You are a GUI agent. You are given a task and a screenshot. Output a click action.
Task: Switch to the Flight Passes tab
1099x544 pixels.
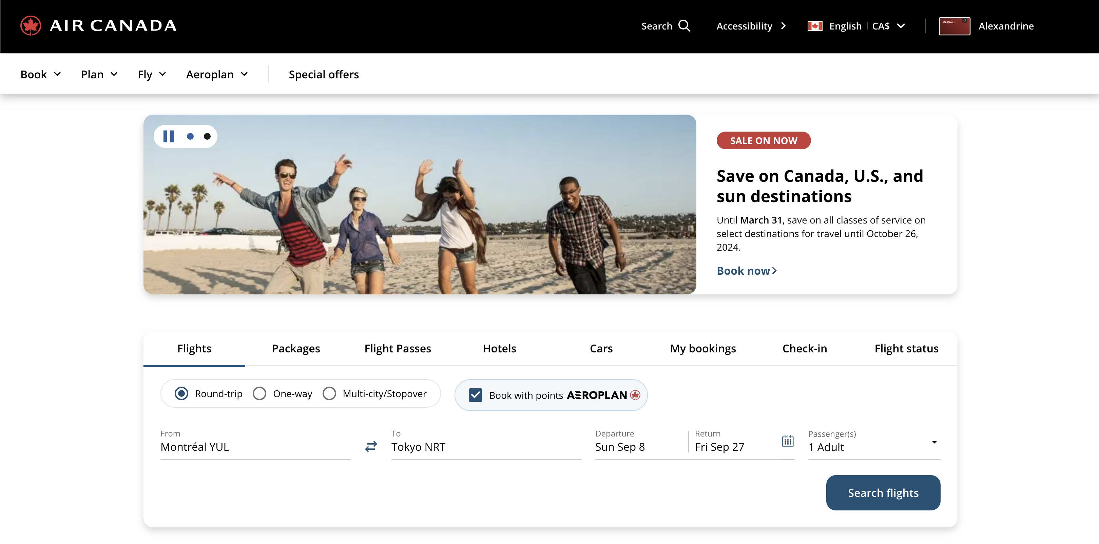pos(398,349)
